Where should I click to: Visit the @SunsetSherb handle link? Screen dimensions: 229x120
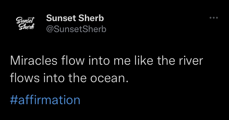[x=76, y=29]
